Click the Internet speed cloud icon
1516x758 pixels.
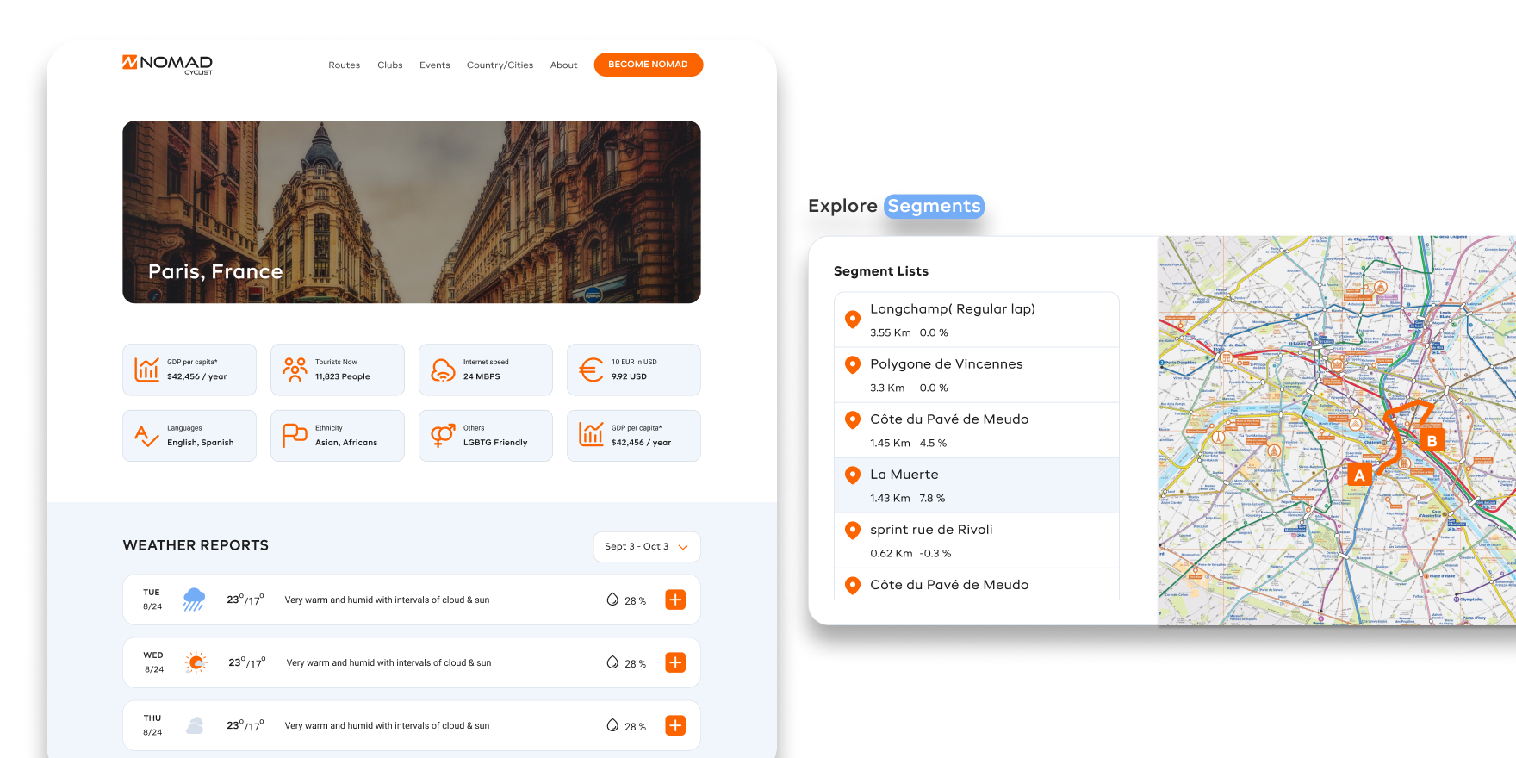tap(443, 370)
